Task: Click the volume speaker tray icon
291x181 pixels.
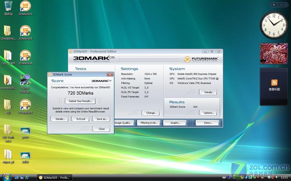Action: click(277, 177)
